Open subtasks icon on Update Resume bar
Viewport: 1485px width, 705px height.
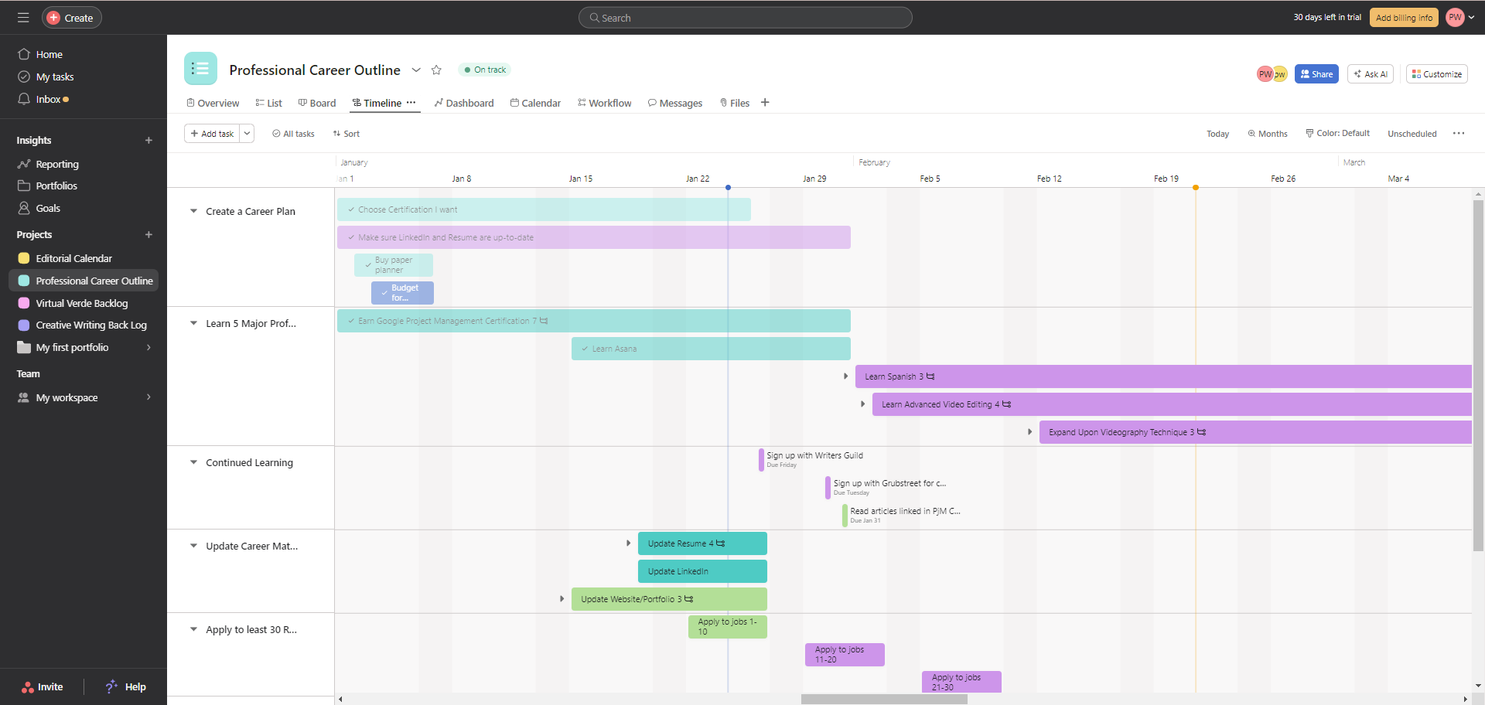coord(721,543)
